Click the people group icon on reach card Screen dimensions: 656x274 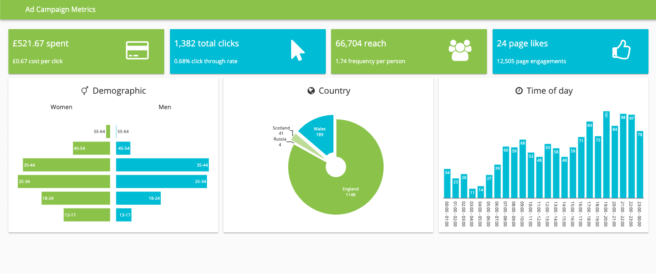pos(460,50)
